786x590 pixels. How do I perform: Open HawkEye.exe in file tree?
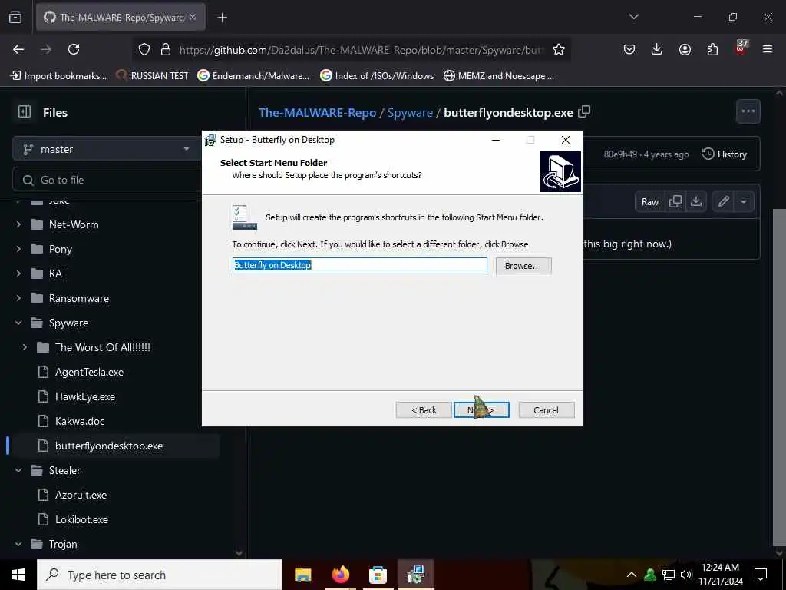click(x=85, y=396)
